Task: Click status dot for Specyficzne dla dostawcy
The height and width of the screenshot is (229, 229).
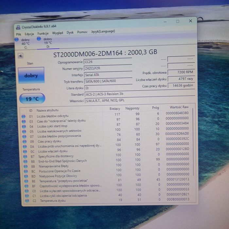Action: pyautogui.click(x=25, y=156)
